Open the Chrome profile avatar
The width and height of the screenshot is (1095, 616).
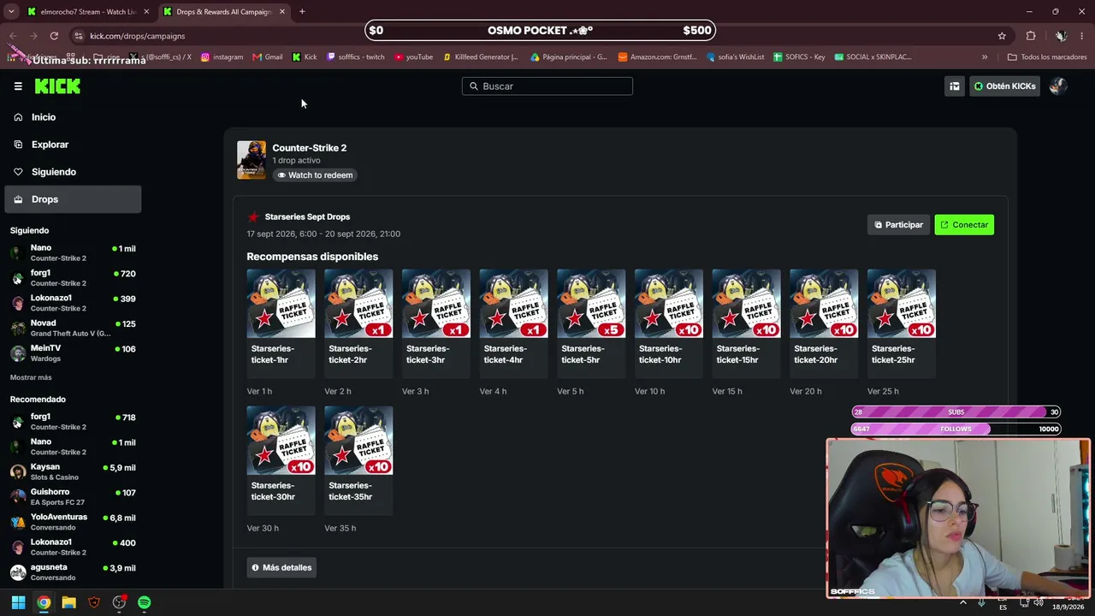1061,36
